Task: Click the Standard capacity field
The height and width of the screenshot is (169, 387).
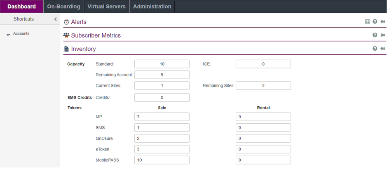Action: [x=162, y=64]
